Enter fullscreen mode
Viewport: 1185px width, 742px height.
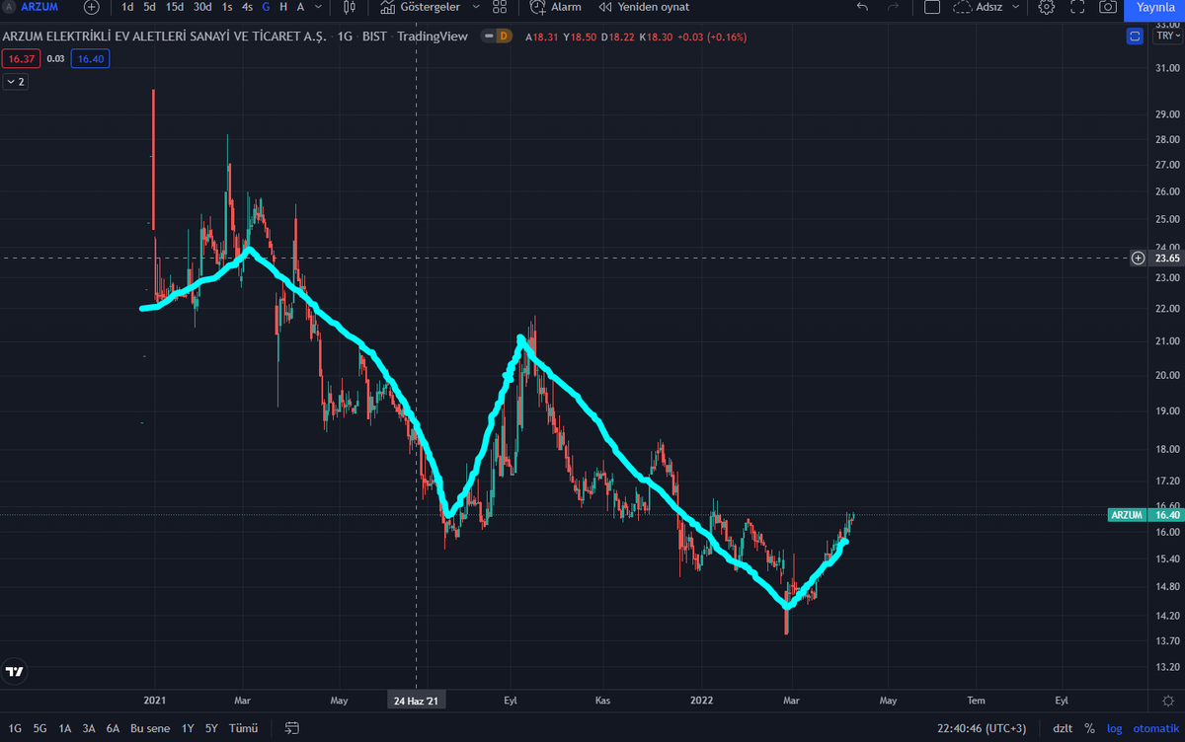click(1078, 7)
